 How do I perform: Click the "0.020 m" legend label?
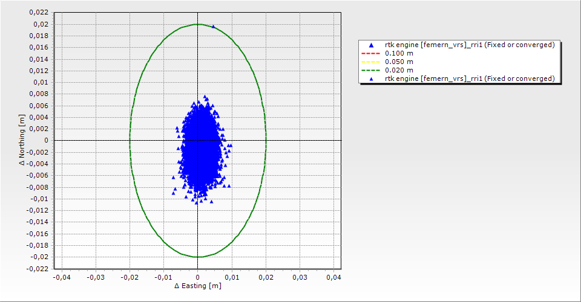[x=399, y=70]
